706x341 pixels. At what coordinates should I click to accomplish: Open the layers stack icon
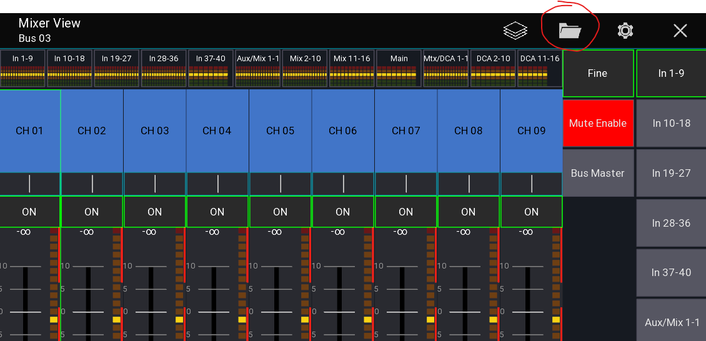click(515, 31)
